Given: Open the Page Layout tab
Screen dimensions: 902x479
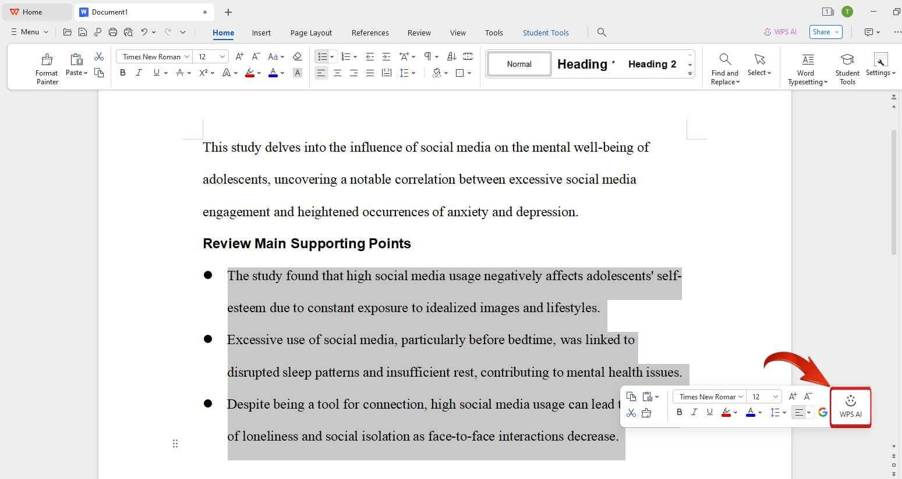Looking at the screenshot, I should (311, 33).
